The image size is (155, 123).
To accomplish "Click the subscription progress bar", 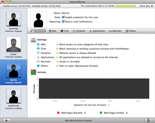I will tap(126, 6).
